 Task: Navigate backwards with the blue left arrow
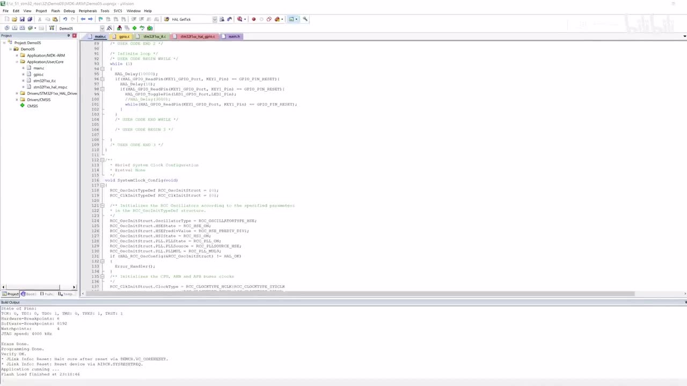point(83,19)
